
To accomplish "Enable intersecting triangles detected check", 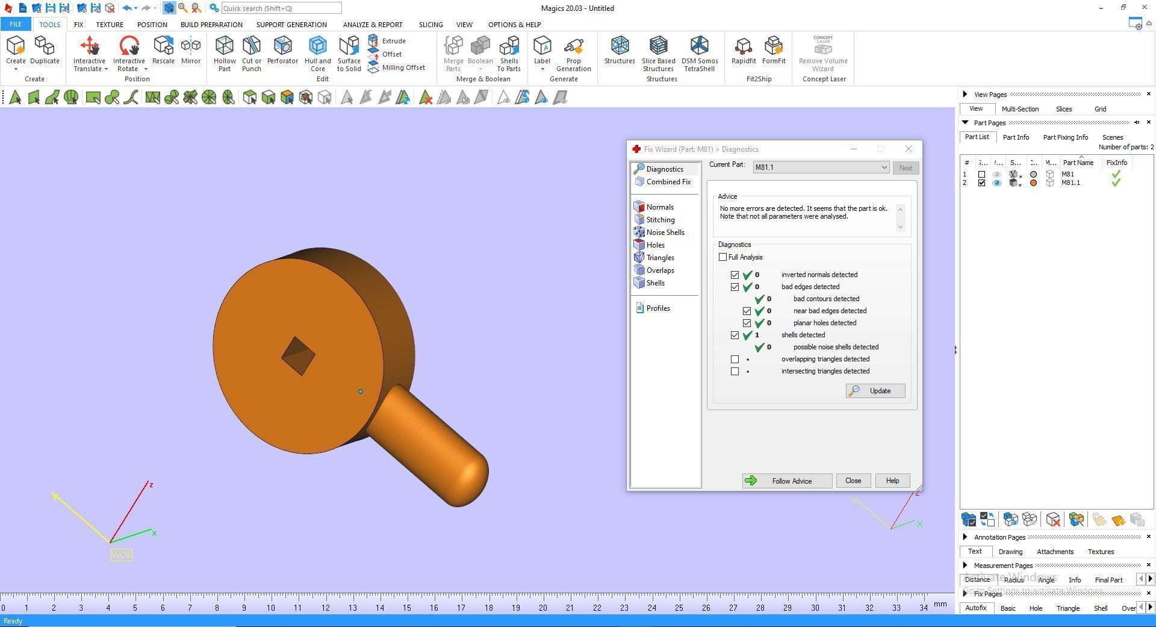I will (735, 371).
